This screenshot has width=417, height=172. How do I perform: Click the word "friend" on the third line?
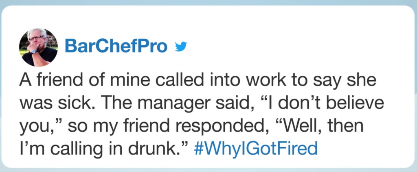(x=137, y=126)
